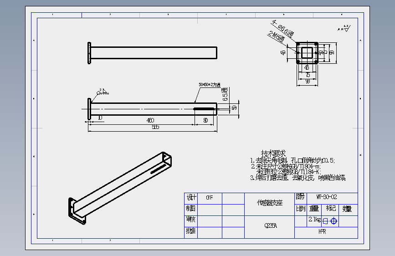Viewport: 395px width, 256px height.
Task: Click the 审核 label in title block
Action: tap(191, 220)
